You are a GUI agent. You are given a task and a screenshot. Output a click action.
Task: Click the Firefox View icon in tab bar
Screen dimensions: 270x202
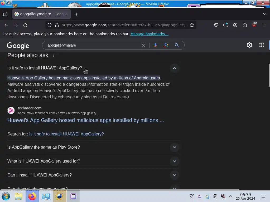[5, 14]
